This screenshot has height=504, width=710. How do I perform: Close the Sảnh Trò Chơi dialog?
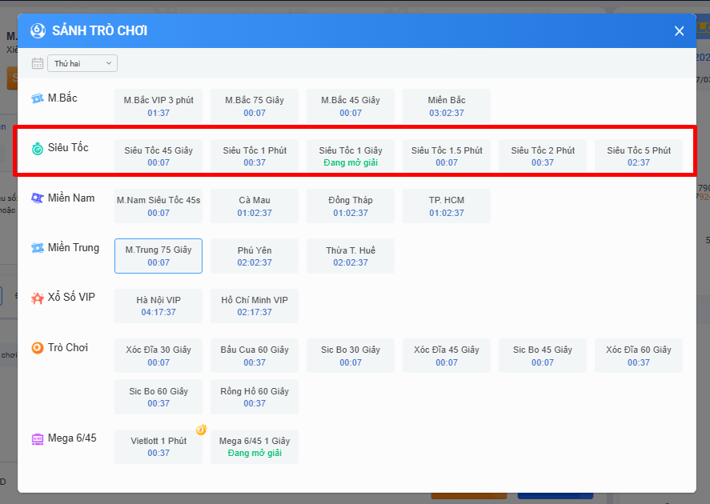point(679,31)
